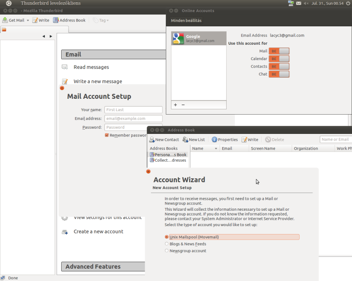This screenshot has height=281, width=352.
Task: Click the Create a new account icon
Action: (65, 232)
